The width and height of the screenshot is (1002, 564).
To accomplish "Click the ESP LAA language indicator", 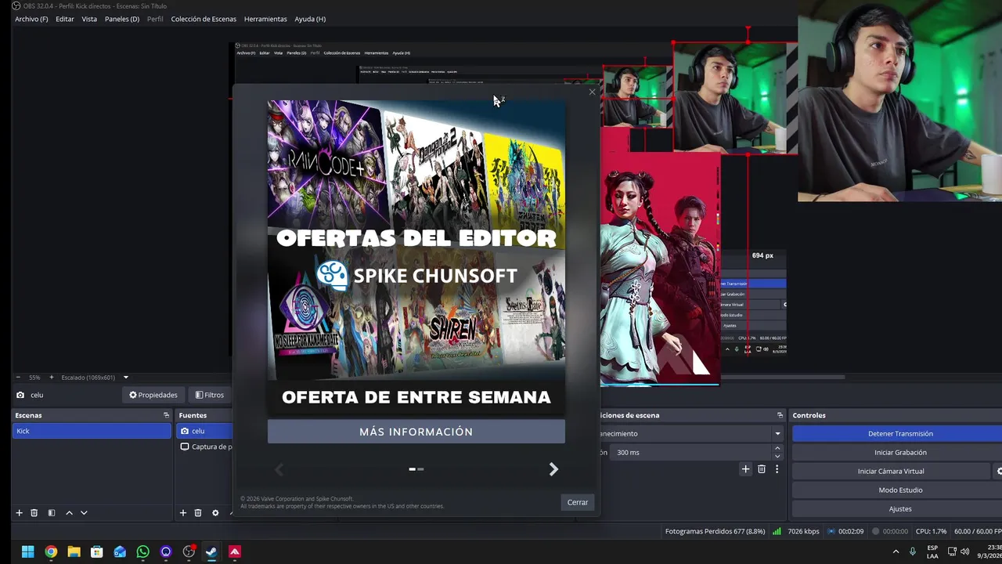I will click(x=932, y=551).
